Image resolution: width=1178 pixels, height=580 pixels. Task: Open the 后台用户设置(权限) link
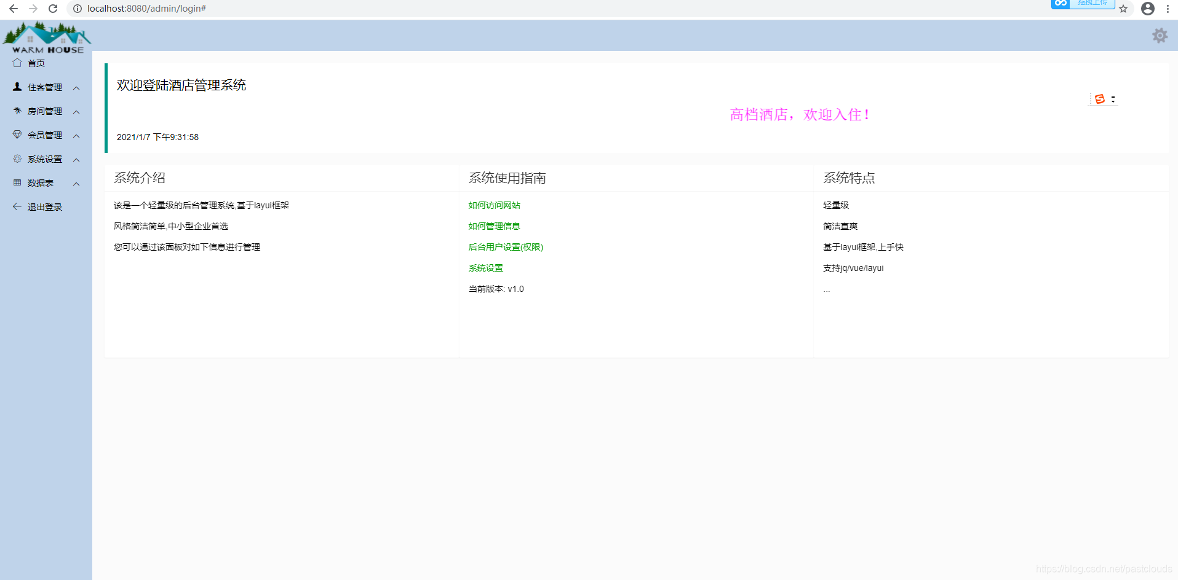click(x=506, y=247)
